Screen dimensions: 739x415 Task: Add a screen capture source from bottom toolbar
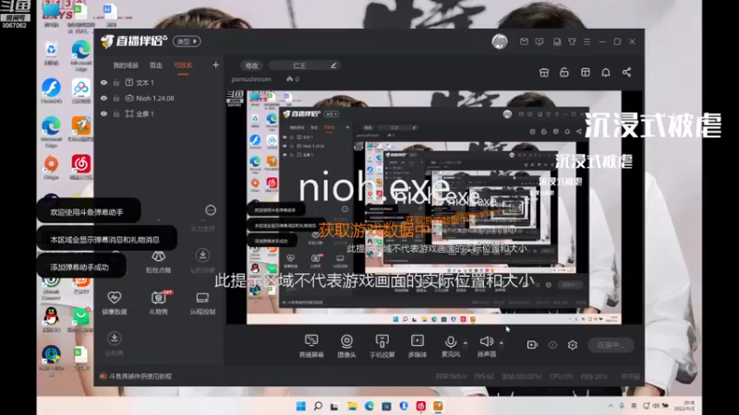pos(311,345)
